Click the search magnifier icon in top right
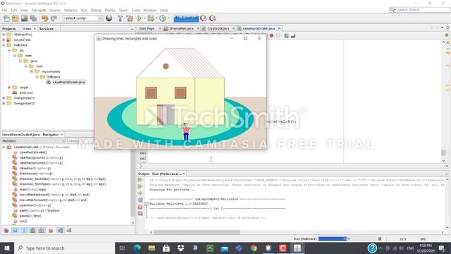The image size is (451, 254). pyautogui.click(x=392, y=10)
